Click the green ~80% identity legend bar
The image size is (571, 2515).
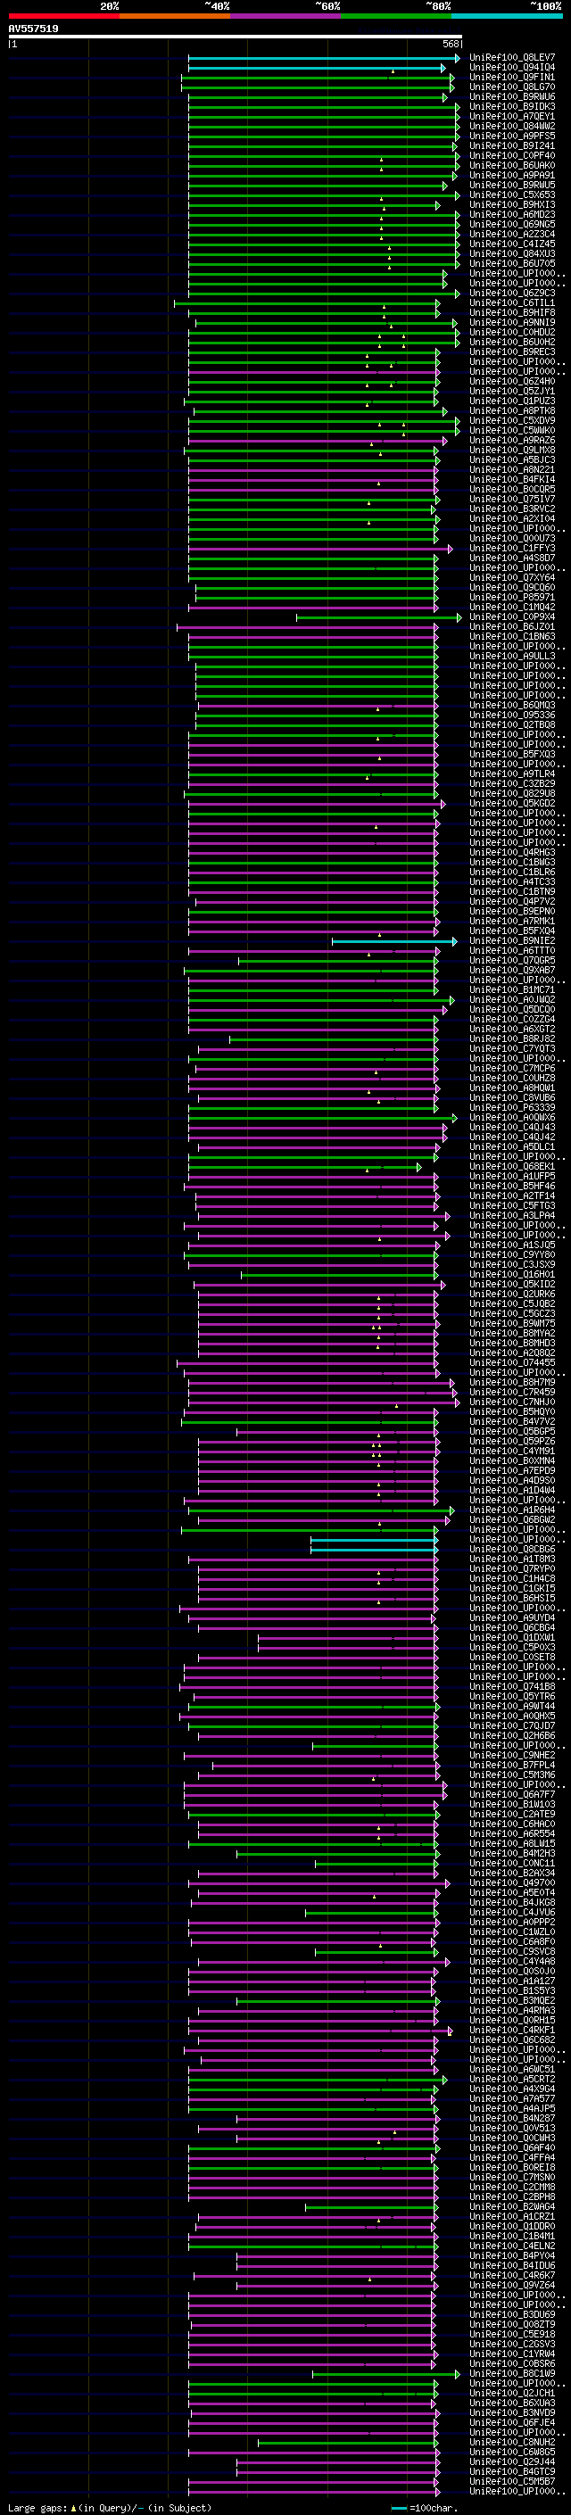[395, 16]
